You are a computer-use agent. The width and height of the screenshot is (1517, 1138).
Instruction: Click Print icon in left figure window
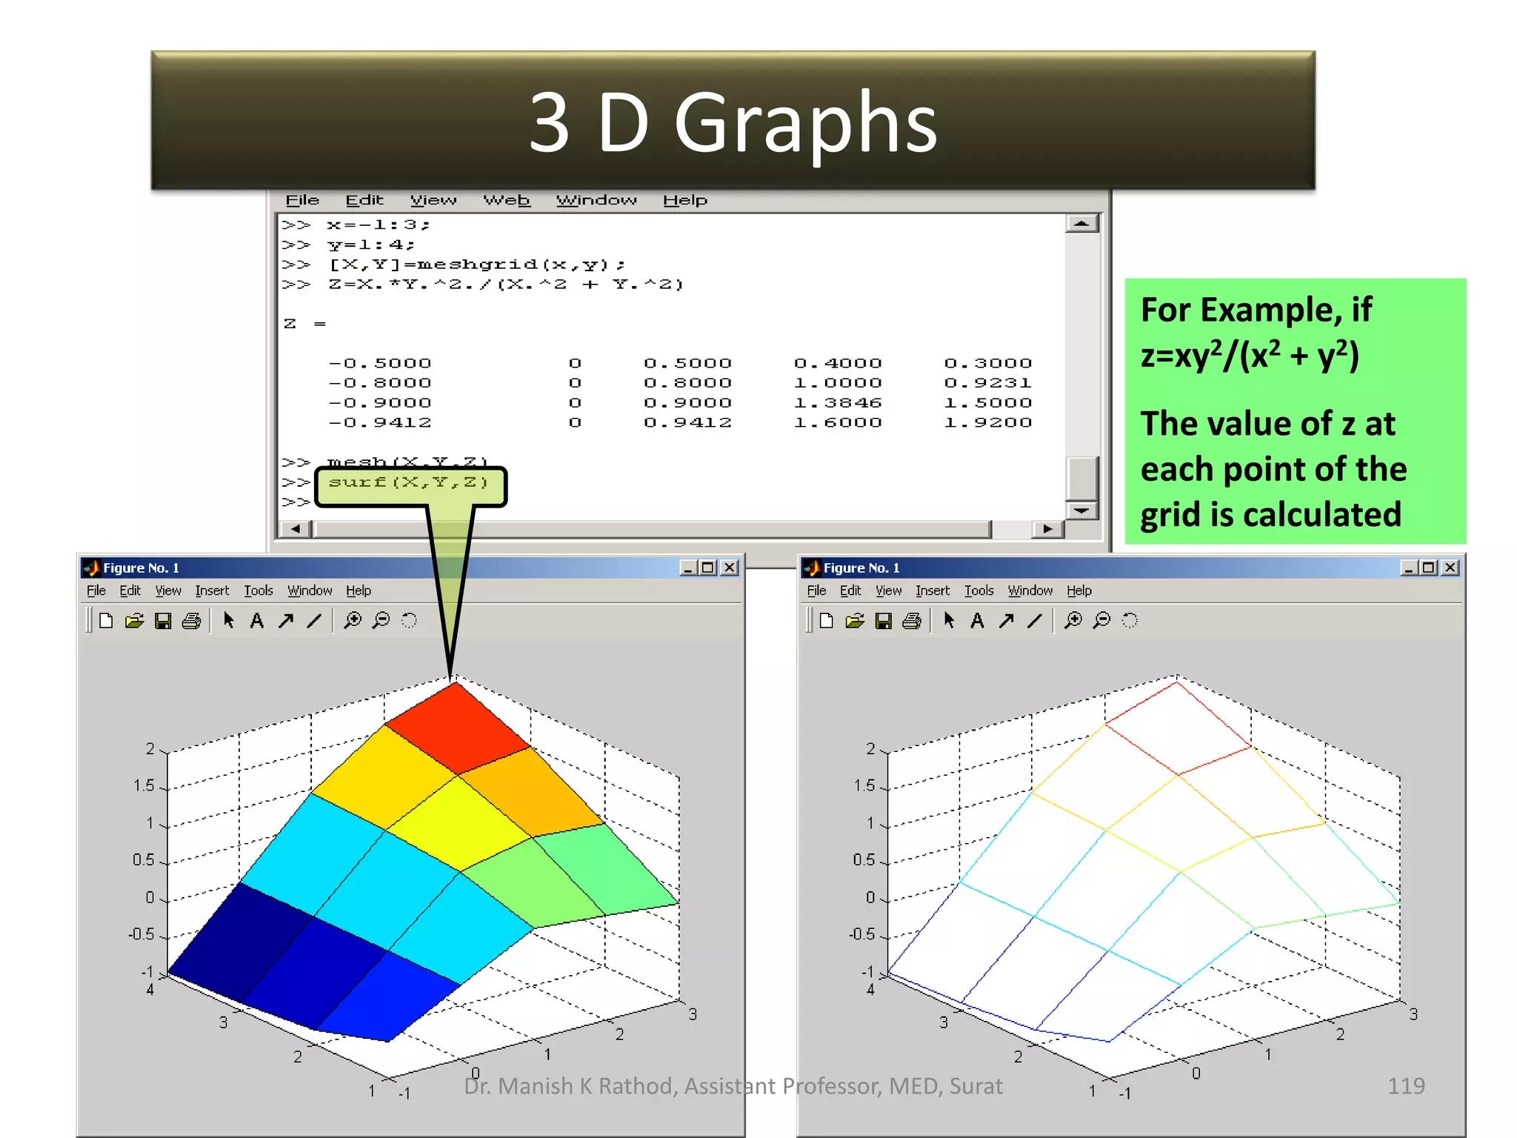(191, 621)
